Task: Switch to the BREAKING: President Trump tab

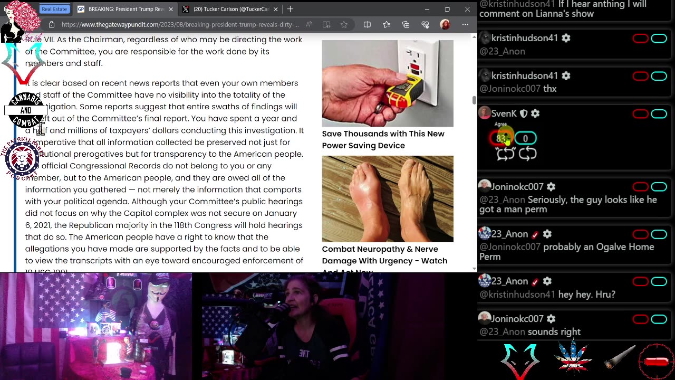Action: [126, 9]
